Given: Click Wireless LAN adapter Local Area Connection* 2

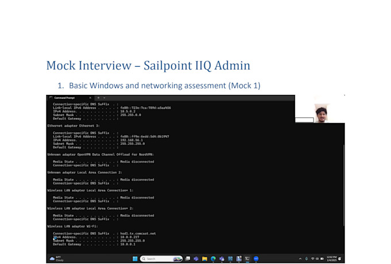Looking at the screenshot, I should click(x=90, y=208).
